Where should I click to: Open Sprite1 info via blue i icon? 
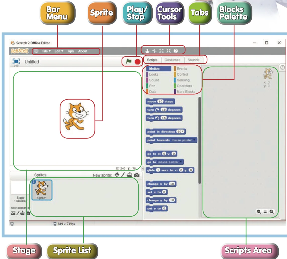point(34,182)
